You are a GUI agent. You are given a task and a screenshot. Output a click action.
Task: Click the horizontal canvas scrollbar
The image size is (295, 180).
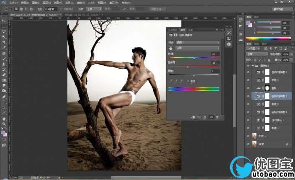(146, 177)
